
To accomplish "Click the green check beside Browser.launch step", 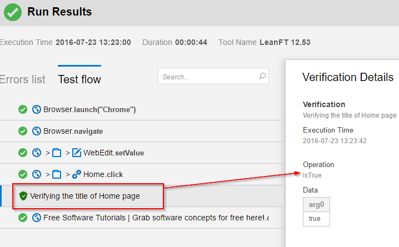I will click(23, 109).
